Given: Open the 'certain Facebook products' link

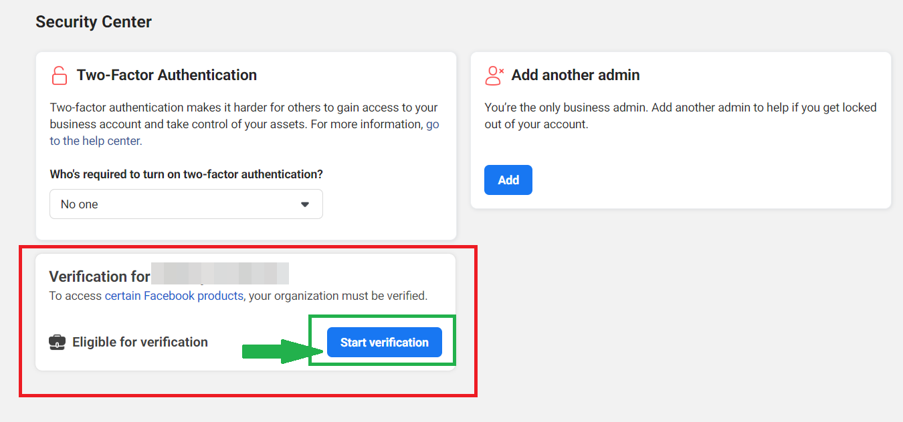Looking at the screenshot, I should click(x=174, y=296).
